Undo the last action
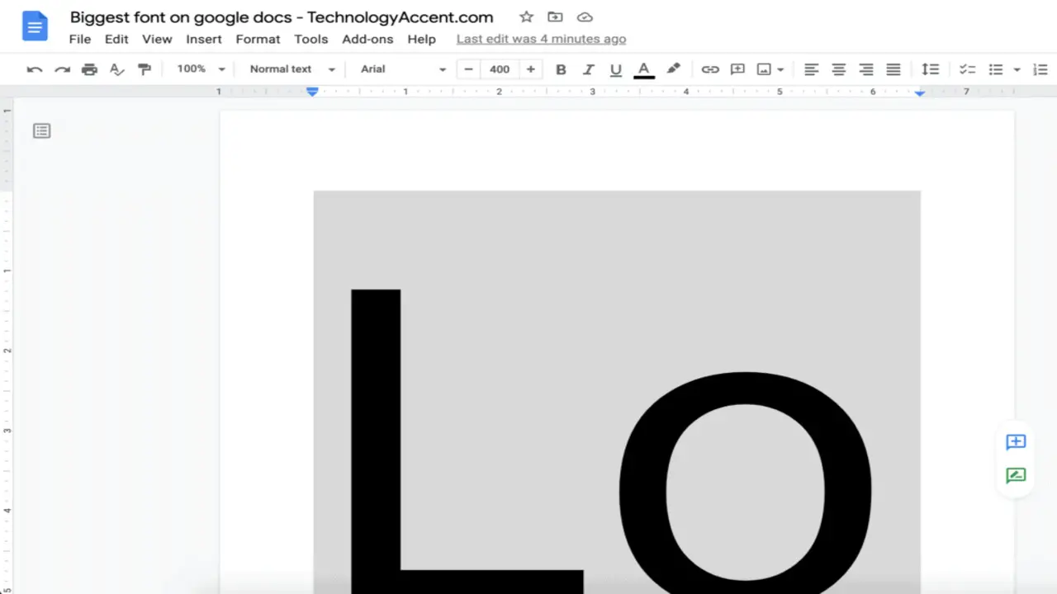The image size is (1057, 594). click(35, 69)
